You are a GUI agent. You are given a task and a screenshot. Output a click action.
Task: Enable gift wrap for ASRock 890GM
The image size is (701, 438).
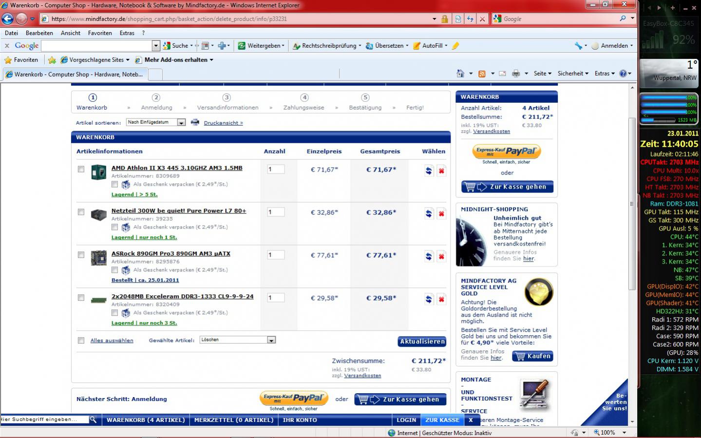pos(114,270)
